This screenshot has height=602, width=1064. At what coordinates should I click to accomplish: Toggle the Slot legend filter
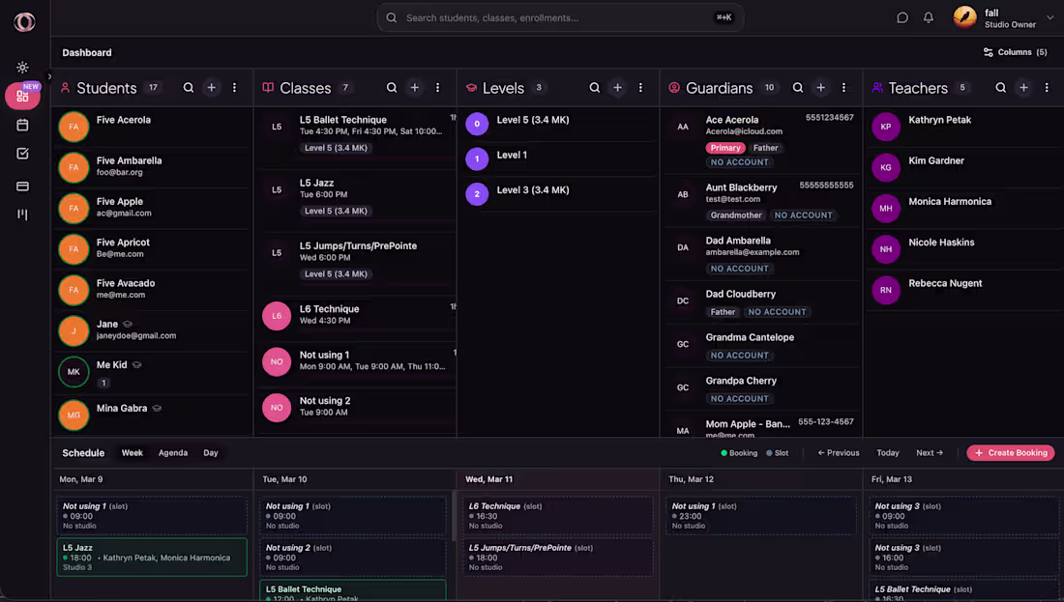coord(778,453)
